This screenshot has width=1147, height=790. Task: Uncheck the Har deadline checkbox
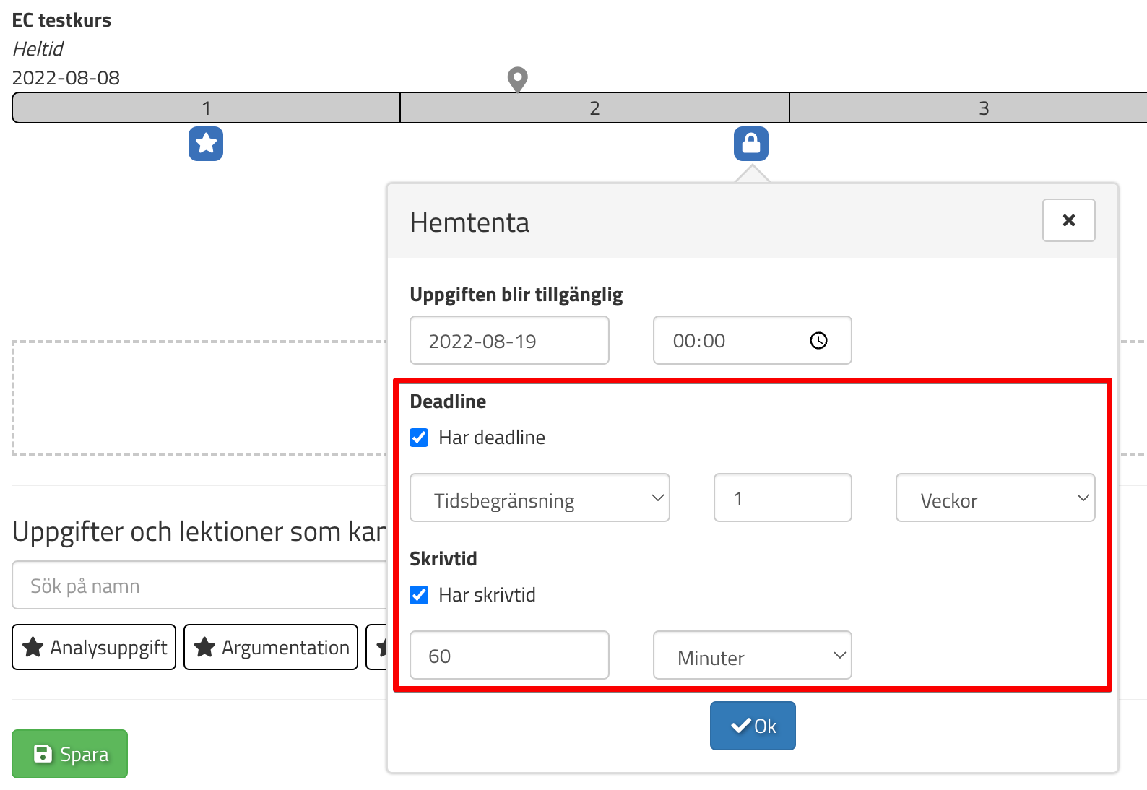pyautogui.click(x=420, y=438)
